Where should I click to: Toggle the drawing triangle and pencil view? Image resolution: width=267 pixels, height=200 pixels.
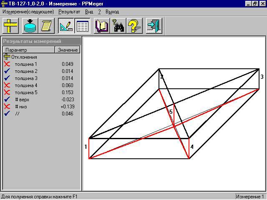pyautogui.click(x=66, y=26)
